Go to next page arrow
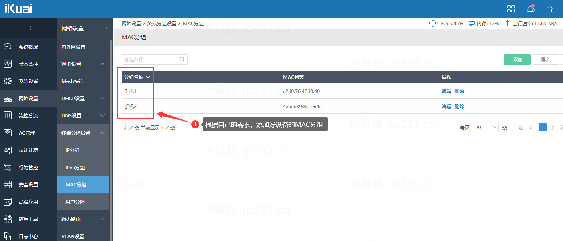 pos(552,128)
